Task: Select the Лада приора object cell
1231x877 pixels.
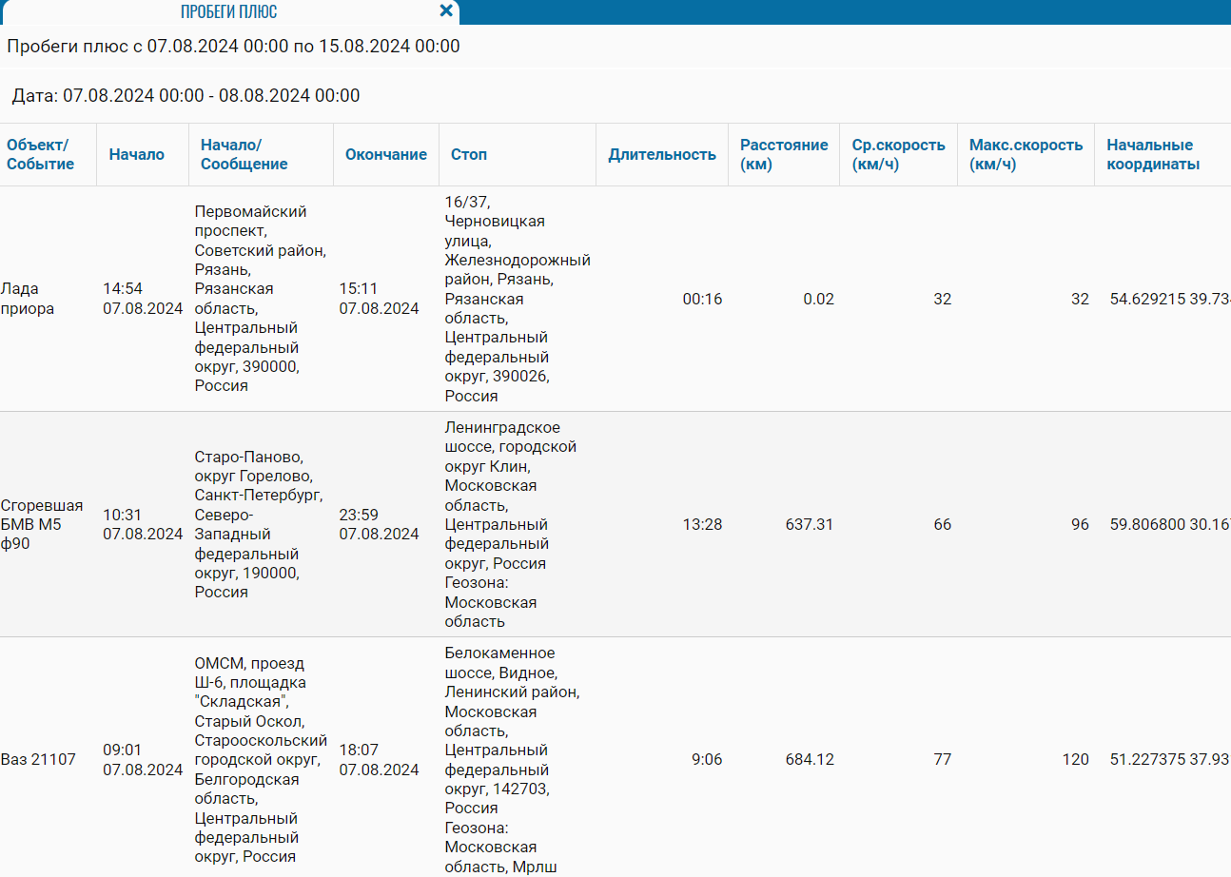Action: tap(28, 299)
